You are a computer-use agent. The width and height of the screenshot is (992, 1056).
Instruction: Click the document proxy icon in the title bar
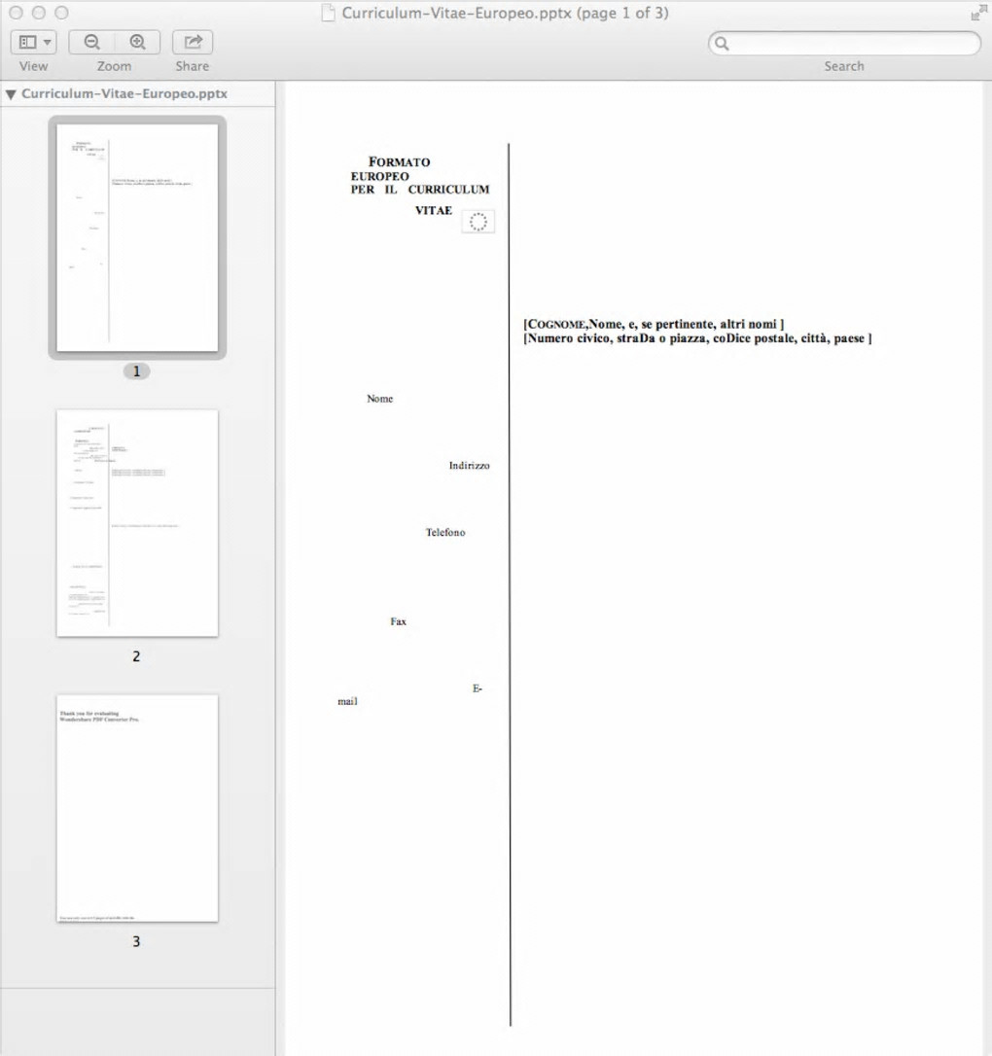pyautogui.click(x=328, y=13)
